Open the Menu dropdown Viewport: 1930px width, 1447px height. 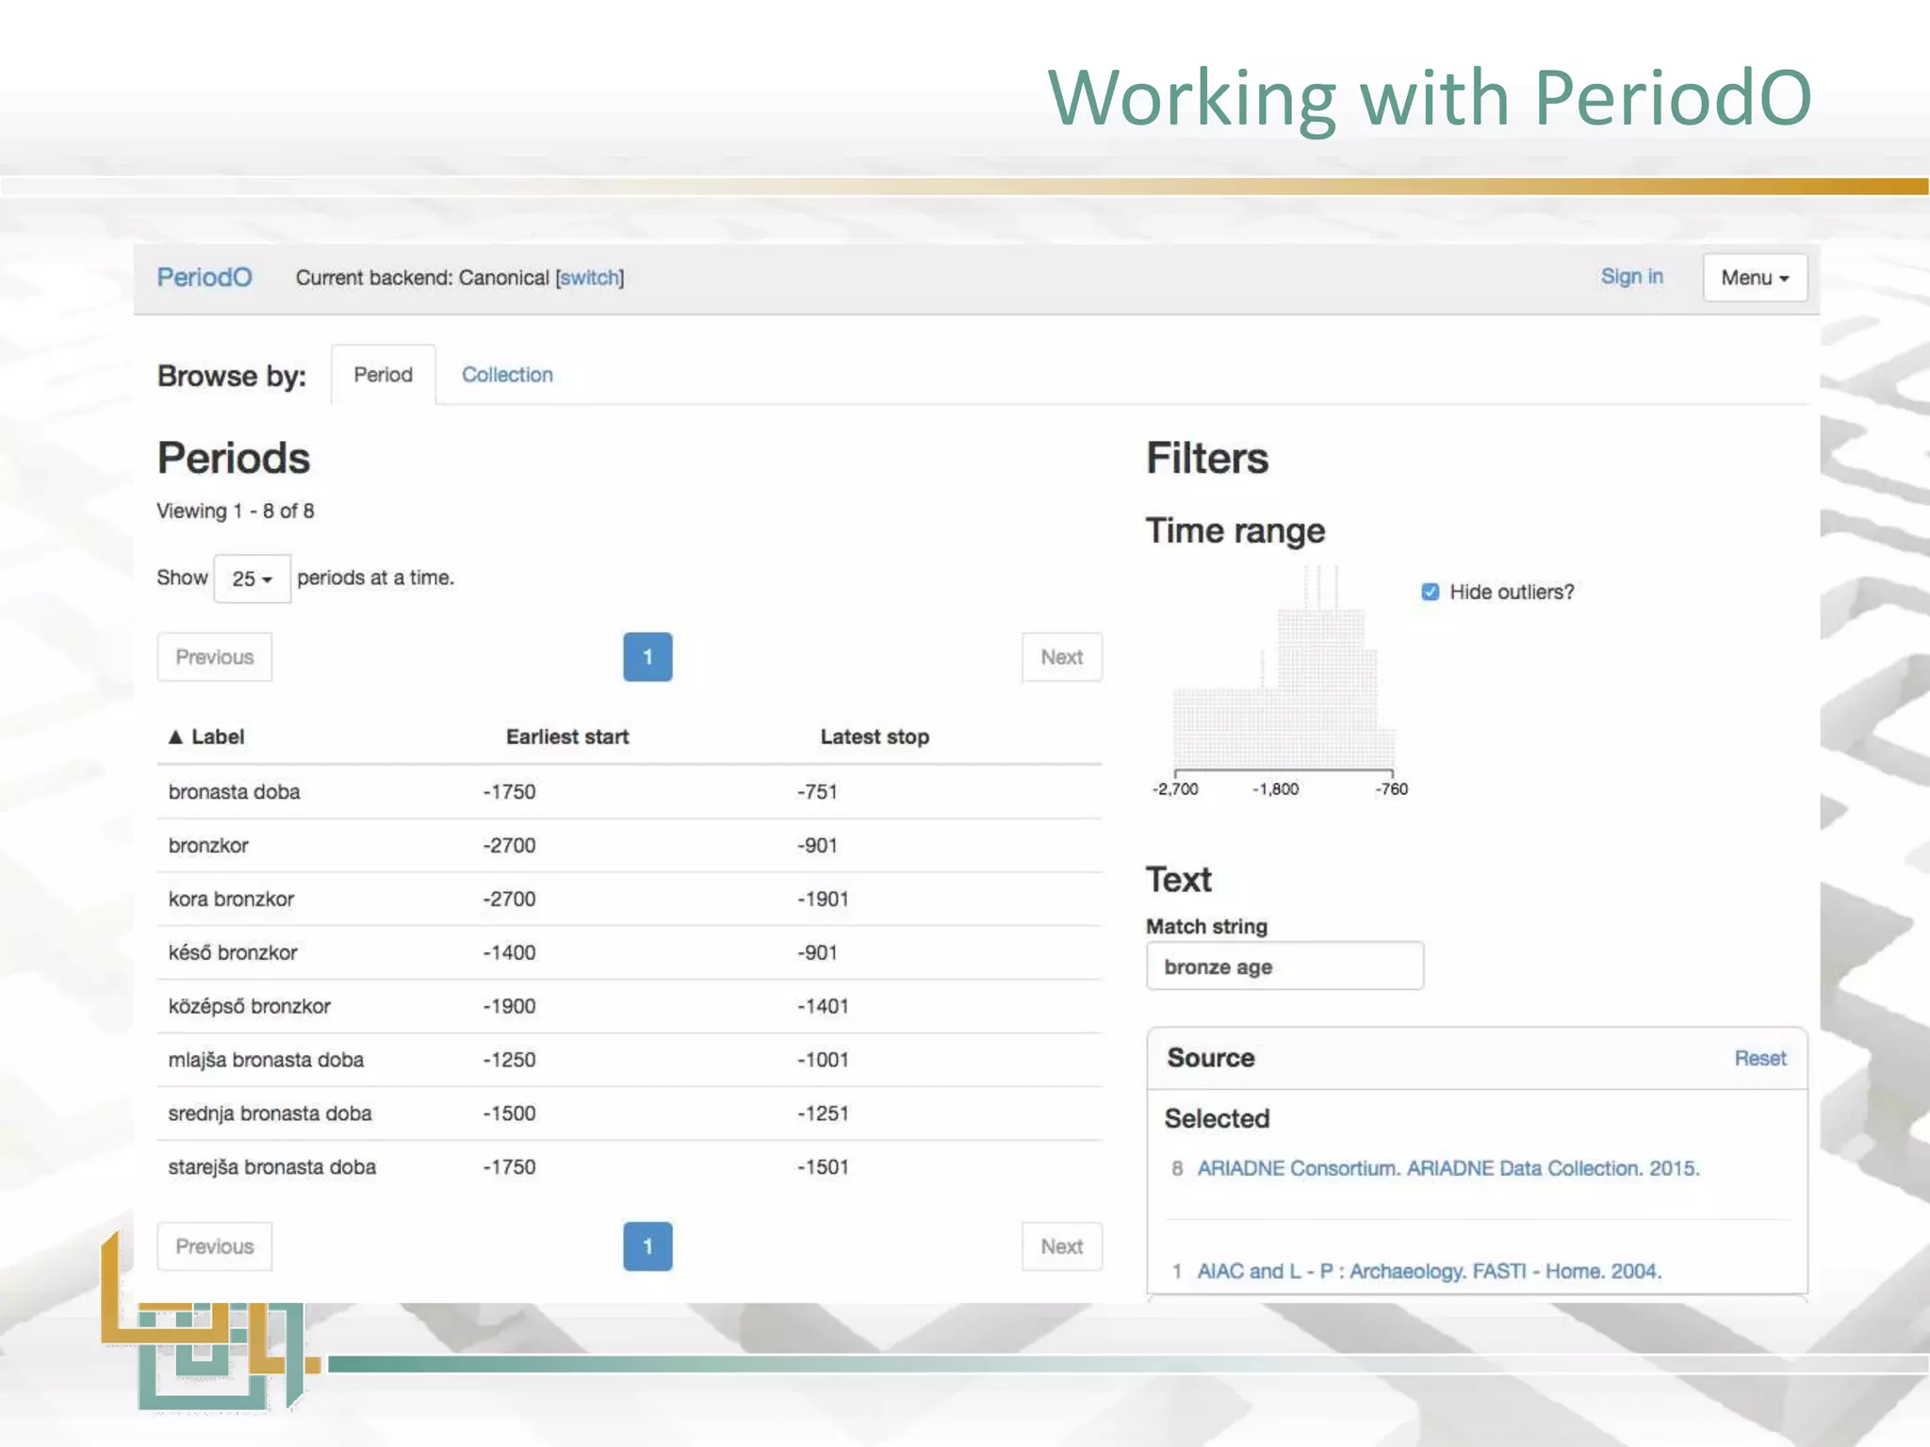point(1755,278)
